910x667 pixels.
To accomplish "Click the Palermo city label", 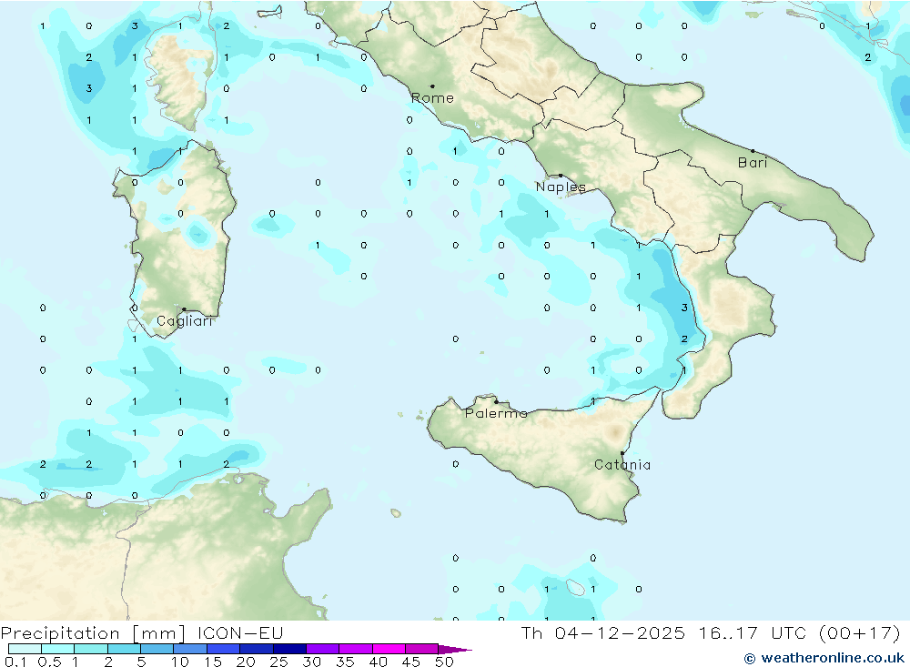I will click(x=496, y=413).
